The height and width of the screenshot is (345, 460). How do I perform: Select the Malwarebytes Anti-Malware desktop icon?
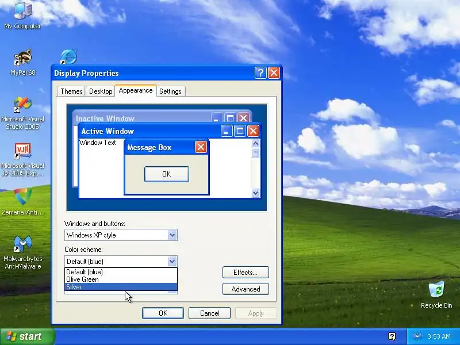(22, 252)
